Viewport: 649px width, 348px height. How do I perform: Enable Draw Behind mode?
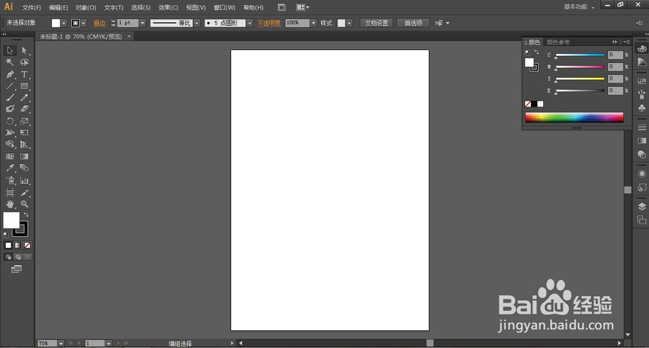pos(18,257)
